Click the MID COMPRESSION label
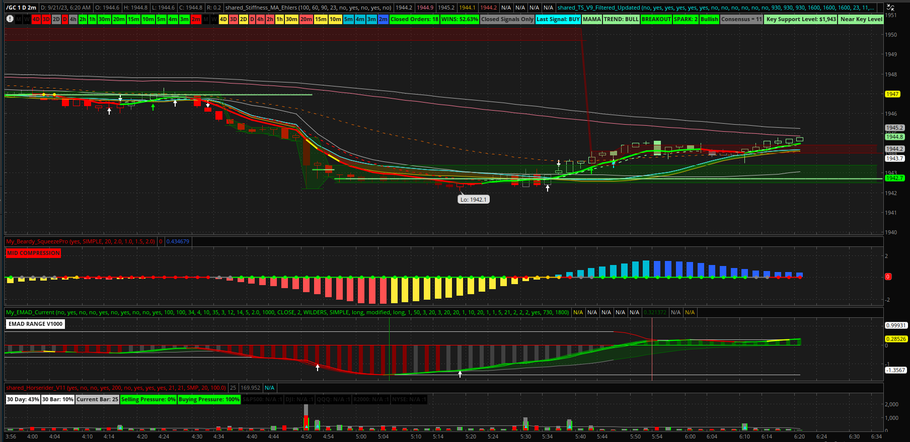910x442 pixels. pyautogui.click(x=33, y=253)
